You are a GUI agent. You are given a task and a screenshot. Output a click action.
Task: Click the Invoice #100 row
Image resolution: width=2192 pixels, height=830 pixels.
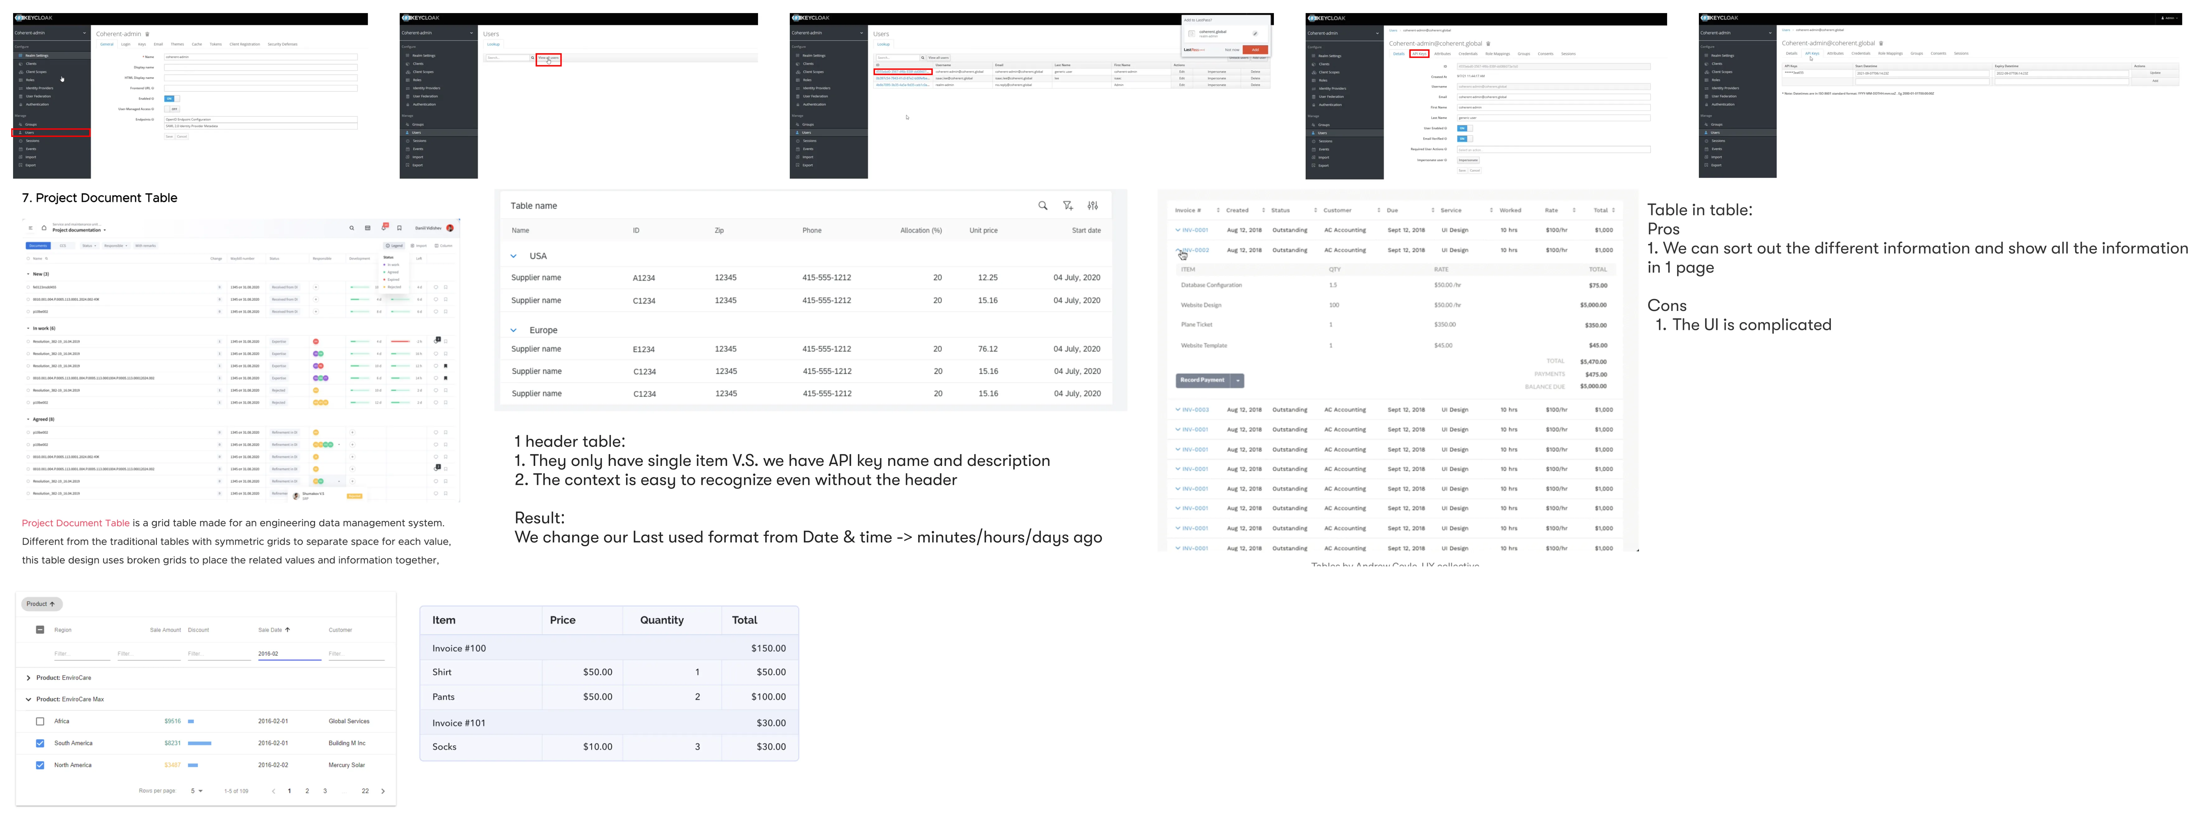(609, 648)
